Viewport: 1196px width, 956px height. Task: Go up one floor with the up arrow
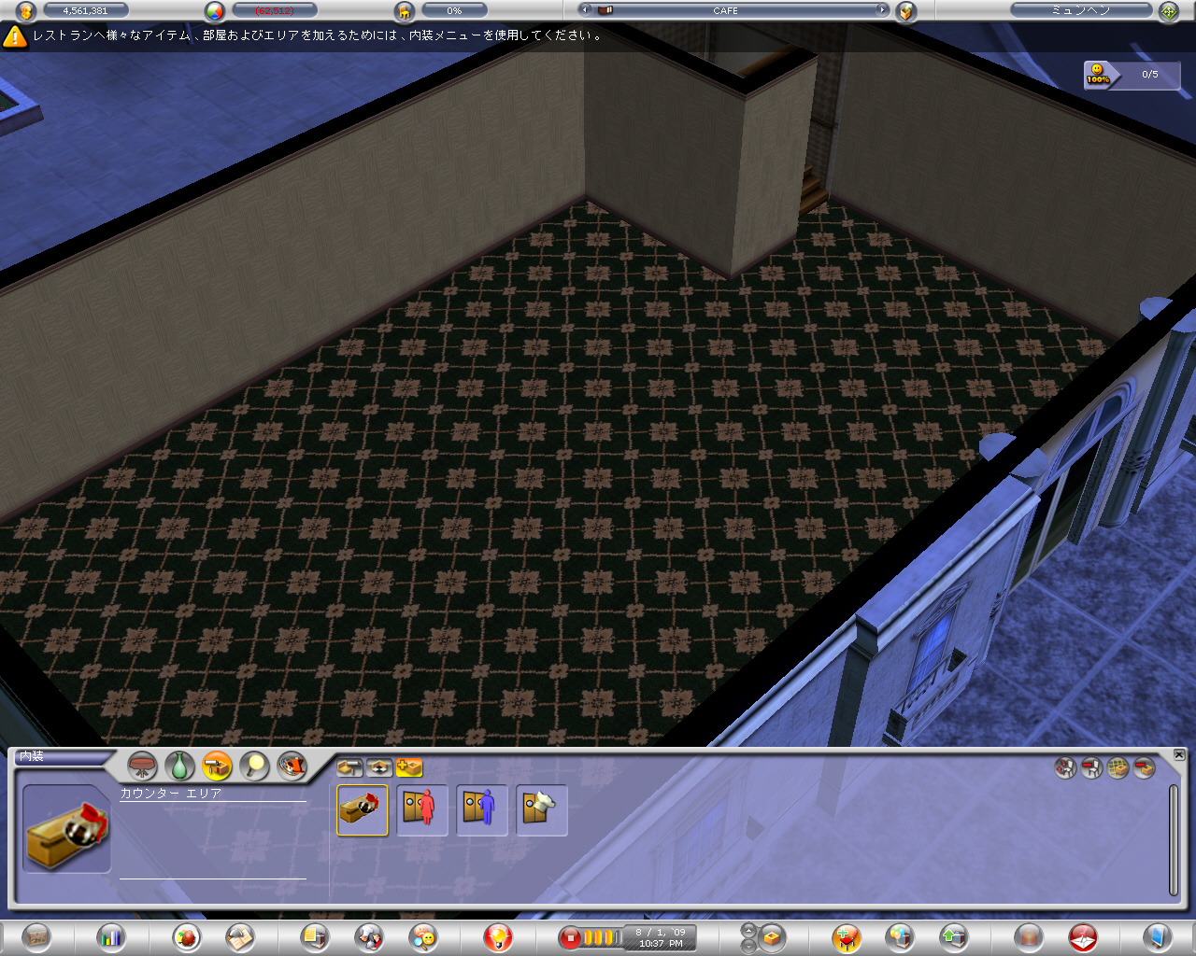pos(748,930)
